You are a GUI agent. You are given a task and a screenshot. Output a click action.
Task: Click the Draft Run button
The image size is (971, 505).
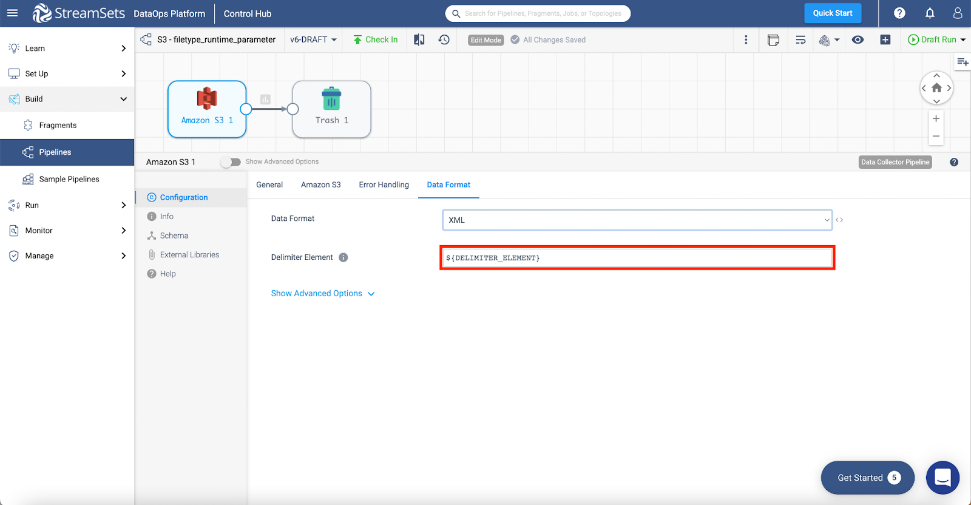932,39
